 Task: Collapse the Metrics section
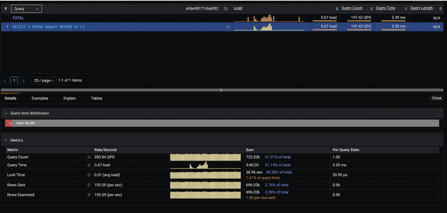[6, 140]
